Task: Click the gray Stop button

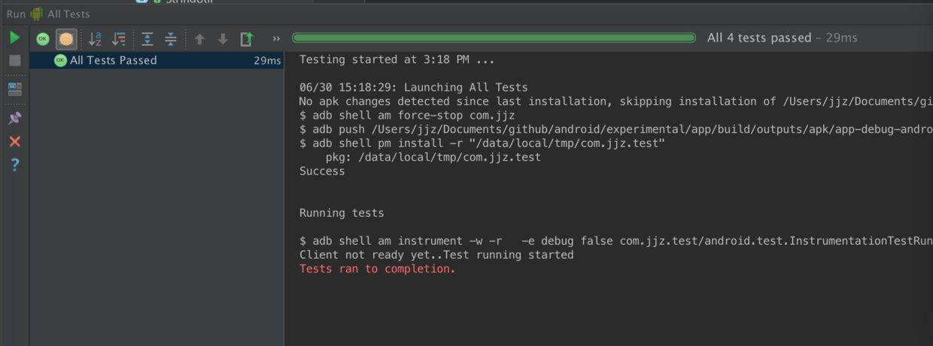Action: click(x=14, y=61)
